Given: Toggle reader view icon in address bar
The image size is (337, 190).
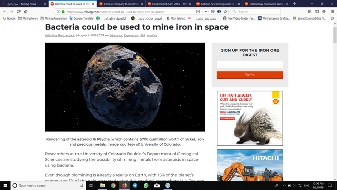Looking at the screenshot, I should [x=197, y=12].
